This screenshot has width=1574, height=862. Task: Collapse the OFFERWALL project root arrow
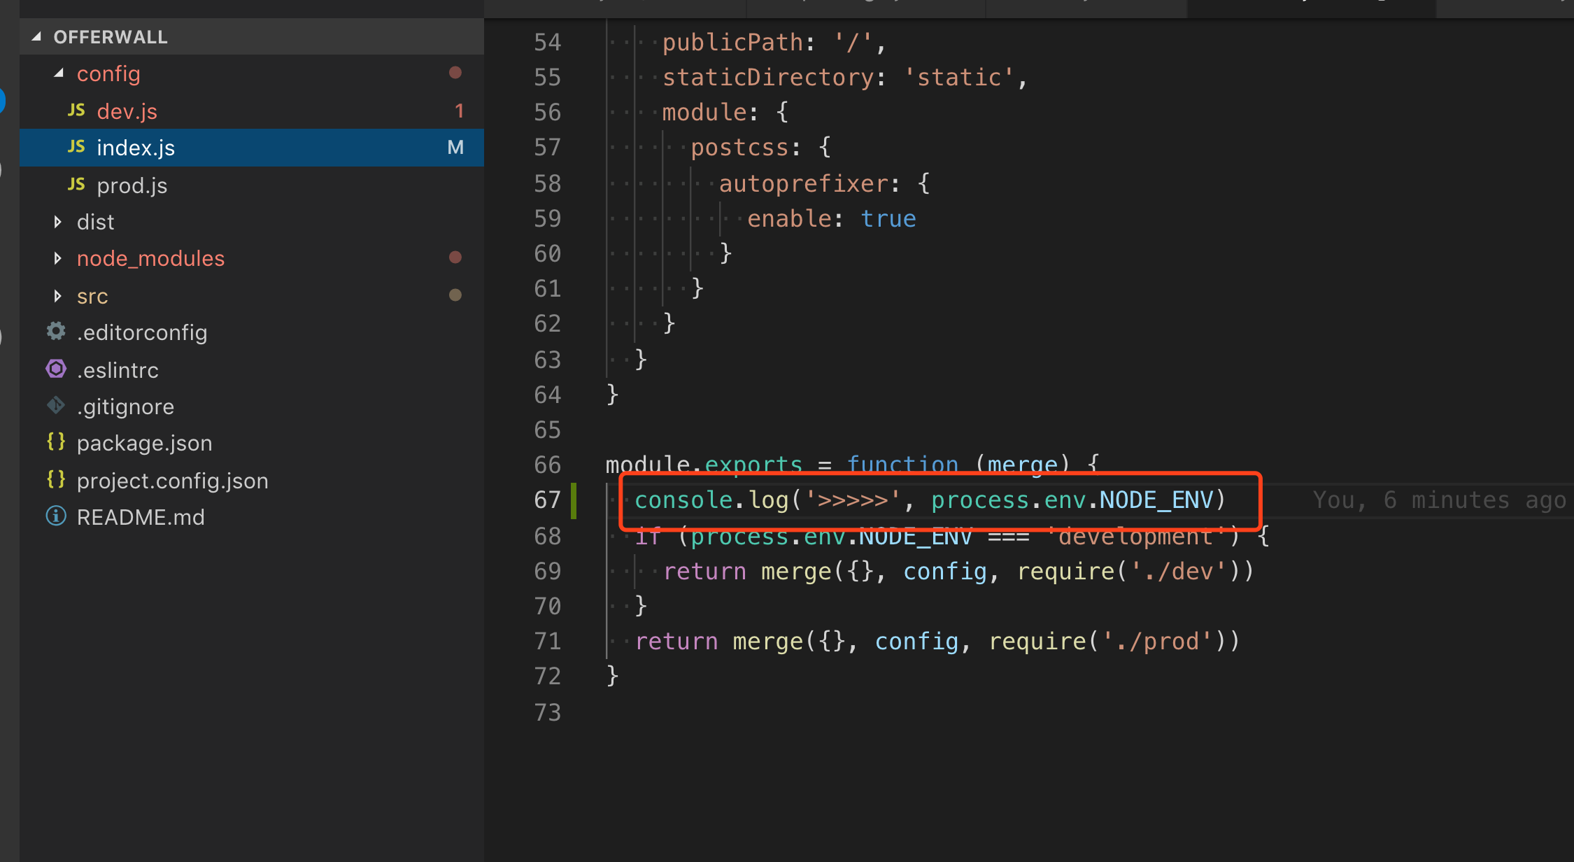(36, 36)
